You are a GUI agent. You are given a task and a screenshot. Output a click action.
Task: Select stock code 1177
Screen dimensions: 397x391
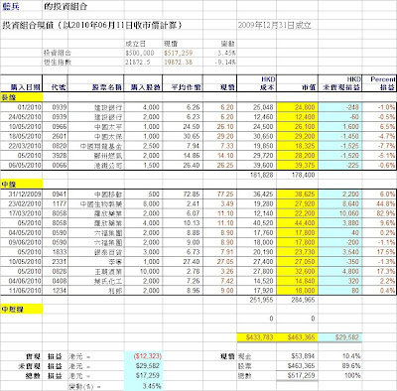pos(56,203)
